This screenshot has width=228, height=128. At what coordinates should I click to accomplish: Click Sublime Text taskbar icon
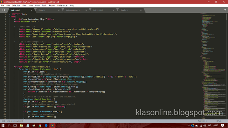coord(52,126)
